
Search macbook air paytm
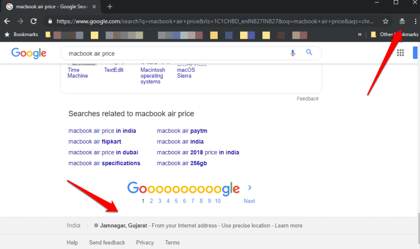[182, 131]
